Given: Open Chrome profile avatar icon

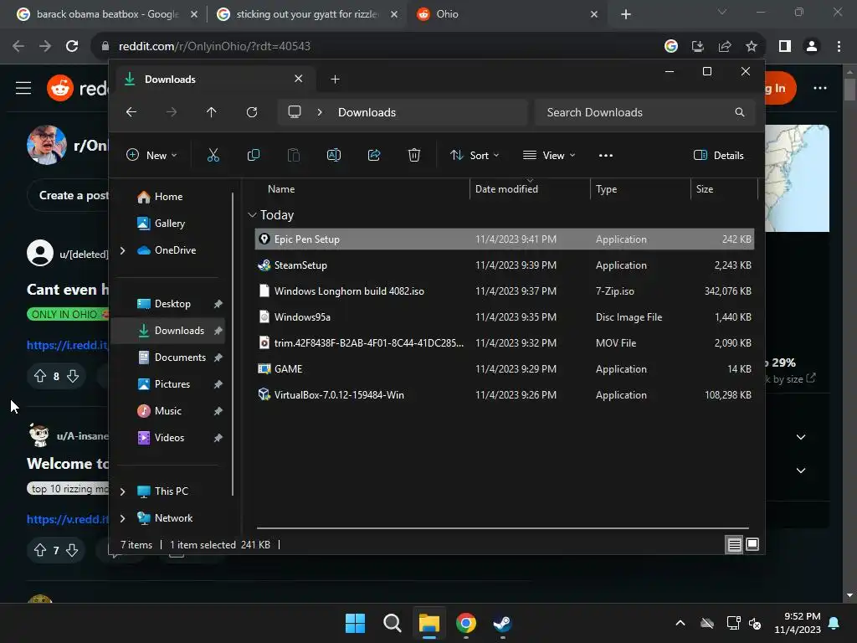Looking at the screenshot, I should click(812, 46).
